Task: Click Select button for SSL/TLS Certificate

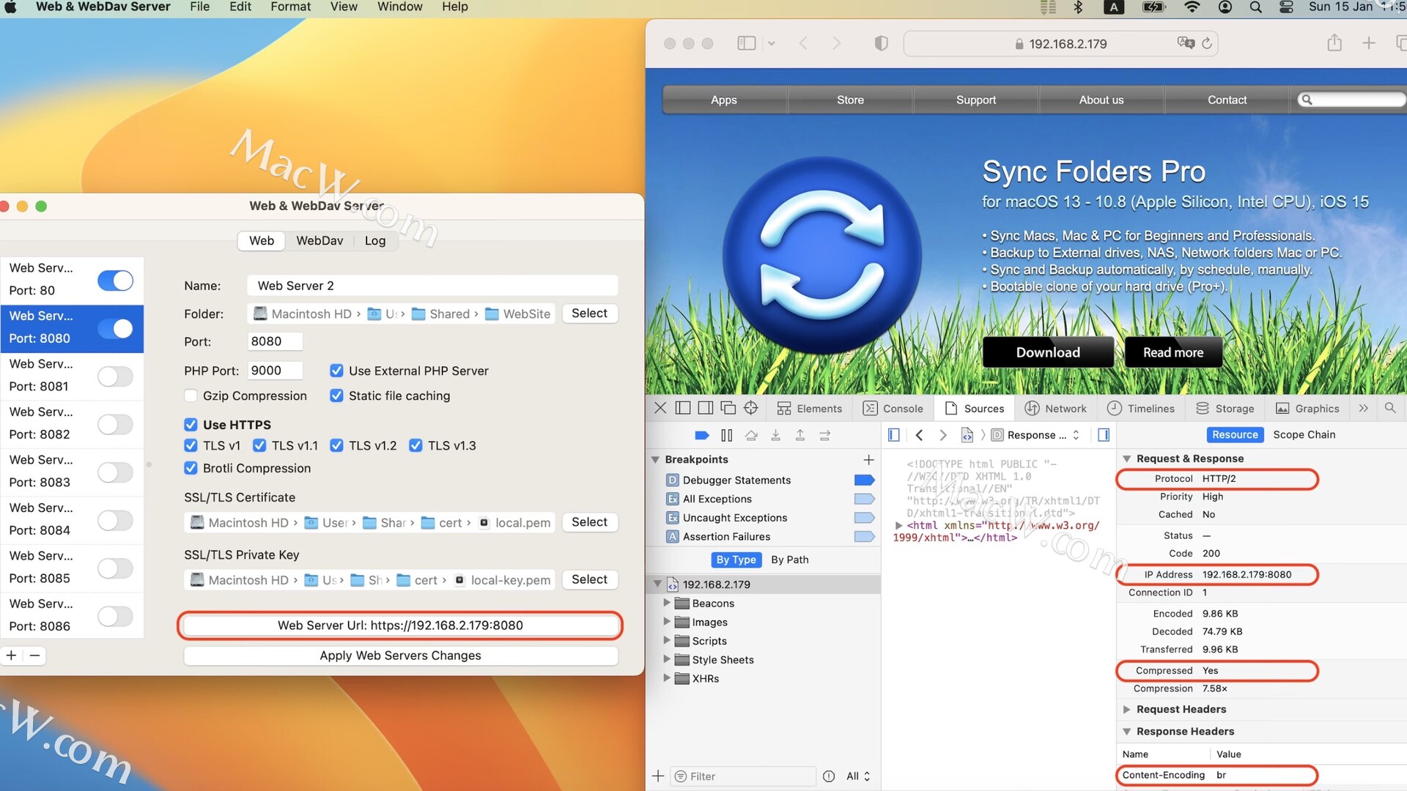Action: pyautogui.click(x=589, y=522)
